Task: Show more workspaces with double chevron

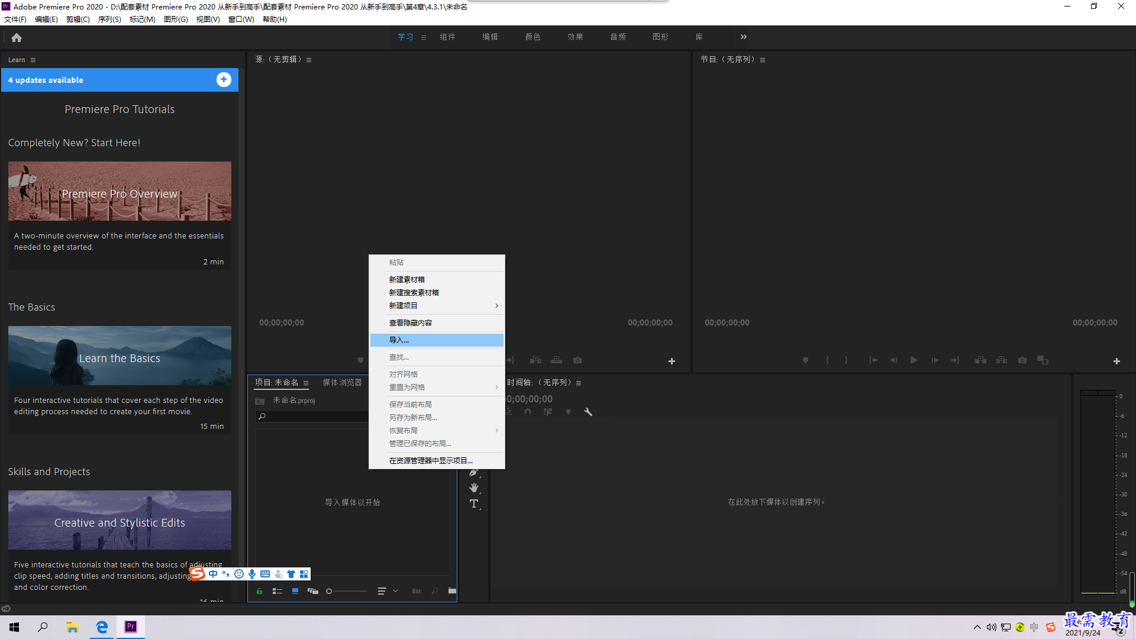Action: click(x=744, y=37)
